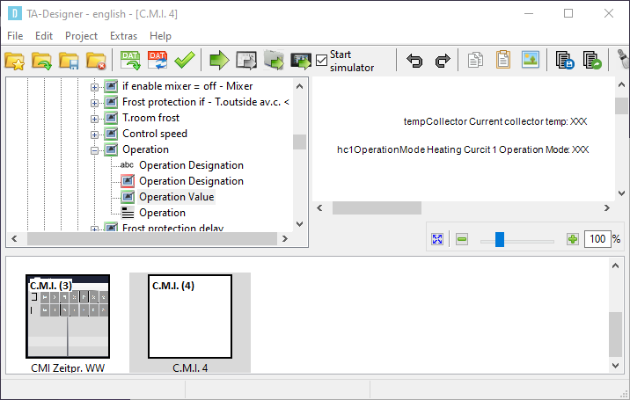Image resolution: width=630 pixels, height=400 pixels.
Task: Click the insert image icon
Action: 530,61
